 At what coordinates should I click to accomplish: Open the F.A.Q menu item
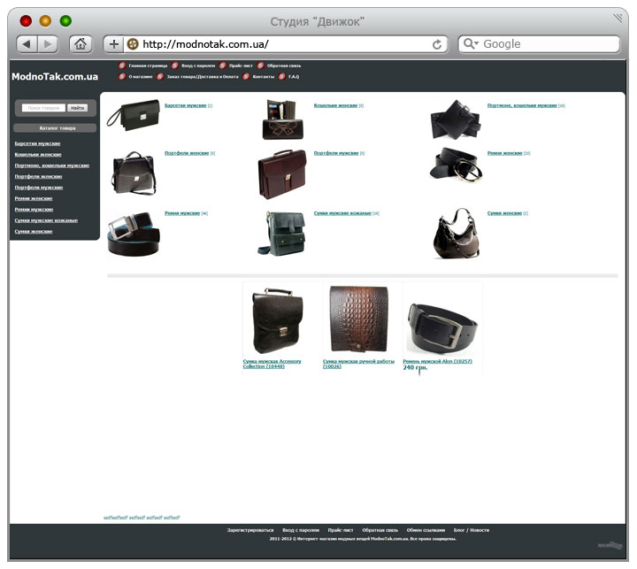tap(294, 76)
